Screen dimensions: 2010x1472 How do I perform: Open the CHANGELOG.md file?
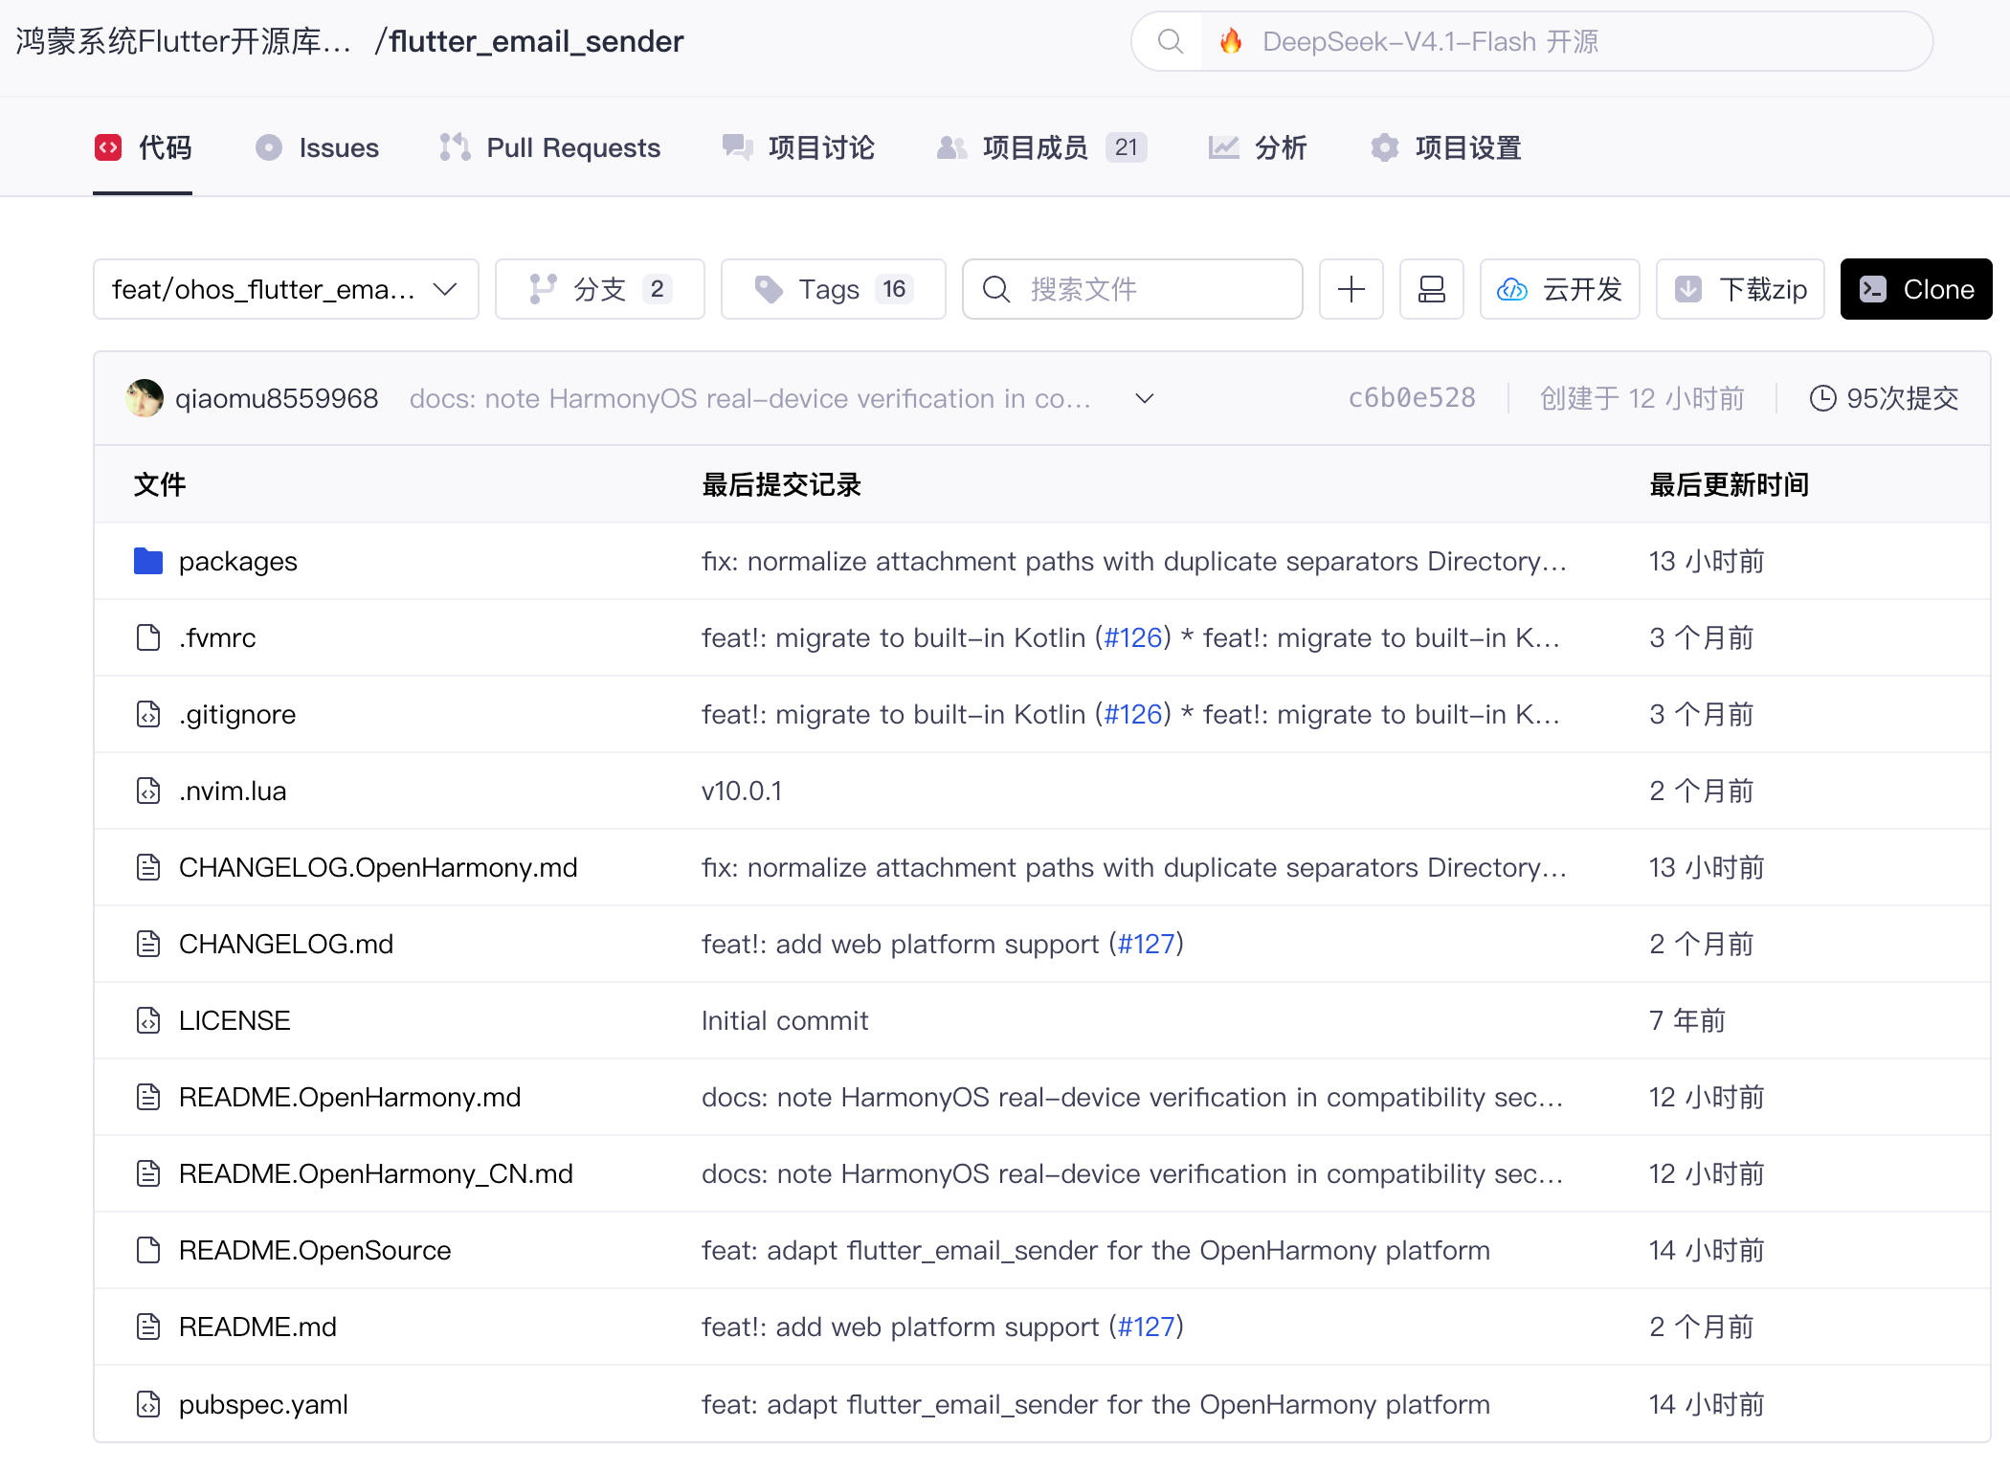pos(286,944)
